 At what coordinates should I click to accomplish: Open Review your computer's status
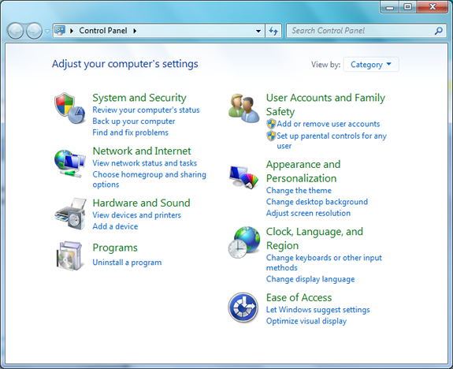click(x=146, y=110)
